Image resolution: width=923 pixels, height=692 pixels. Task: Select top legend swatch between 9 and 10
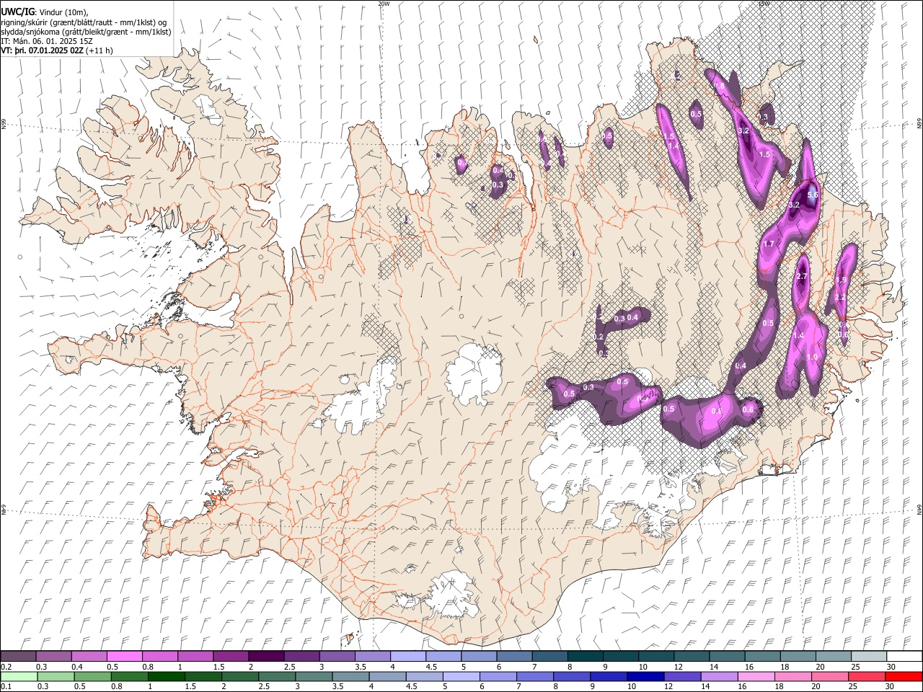click(x=620, y=656)
